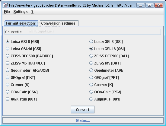This screenshot has height=126, width=166.
Task: Choose target format ZEISS M5 [DAT]
Action: tap(105, 63)
